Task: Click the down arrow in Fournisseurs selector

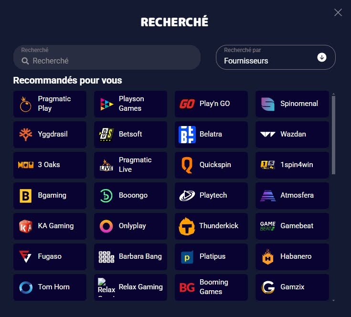Action: tap(322, 57)
